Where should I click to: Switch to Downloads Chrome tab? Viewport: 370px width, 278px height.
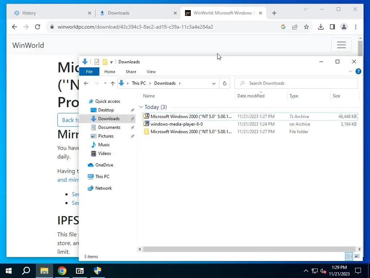137,13
